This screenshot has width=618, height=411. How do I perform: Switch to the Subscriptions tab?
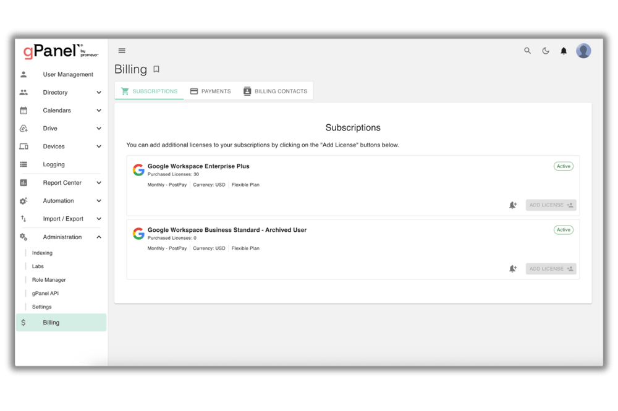click(150, 91)
